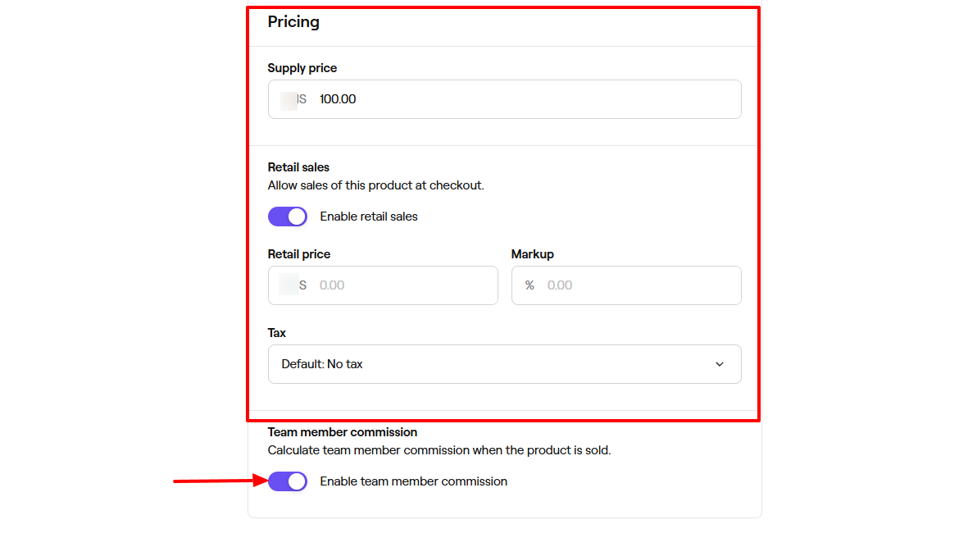Click the Markup field label
This screenshot has width=959, height=538.
point(532,254)
